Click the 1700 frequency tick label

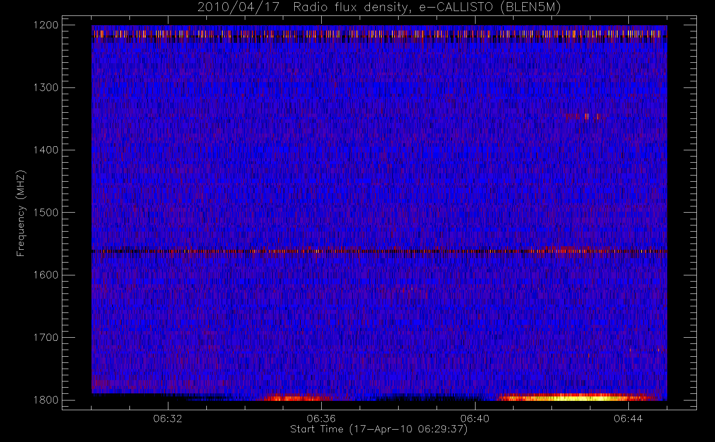click(46, 337)
